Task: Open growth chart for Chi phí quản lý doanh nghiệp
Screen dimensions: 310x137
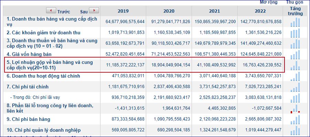Action: click(295, 130)
